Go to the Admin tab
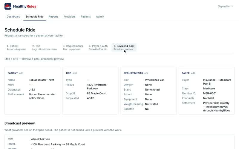 point(100,17)
